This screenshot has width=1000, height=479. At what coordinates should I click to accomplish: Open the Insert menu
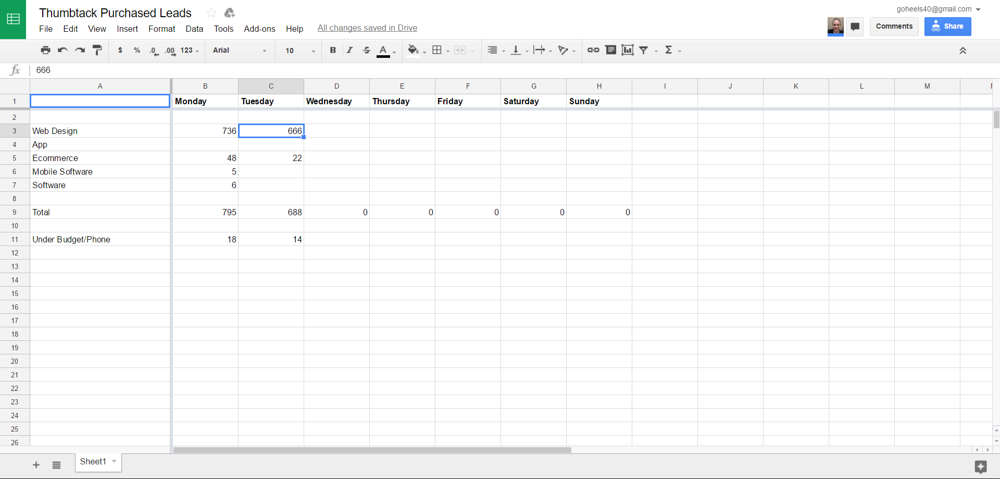[x=127, y=29]
